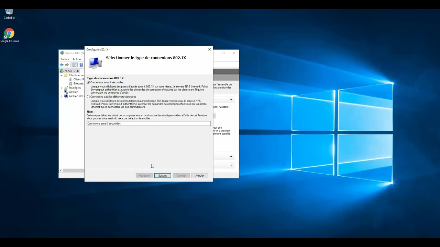Click the Stratégies node icon

(66, 88)
